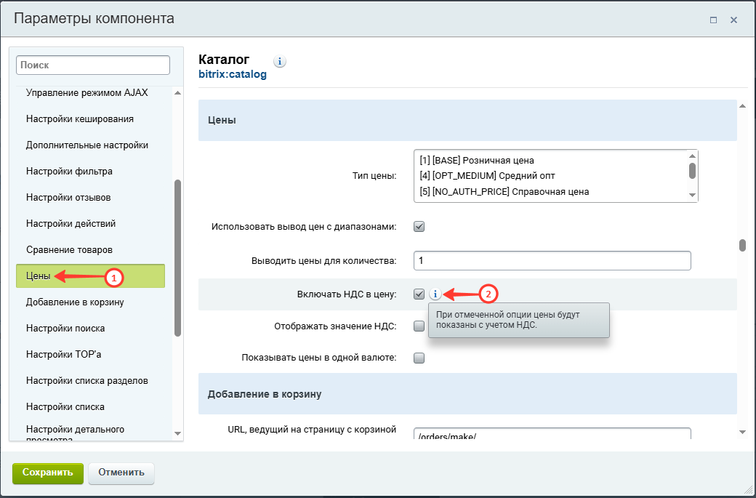Click info icon beside Включать НДС в цену
Image resolution: width=756 pixels, height=498 pixels.
coord(435,294)
